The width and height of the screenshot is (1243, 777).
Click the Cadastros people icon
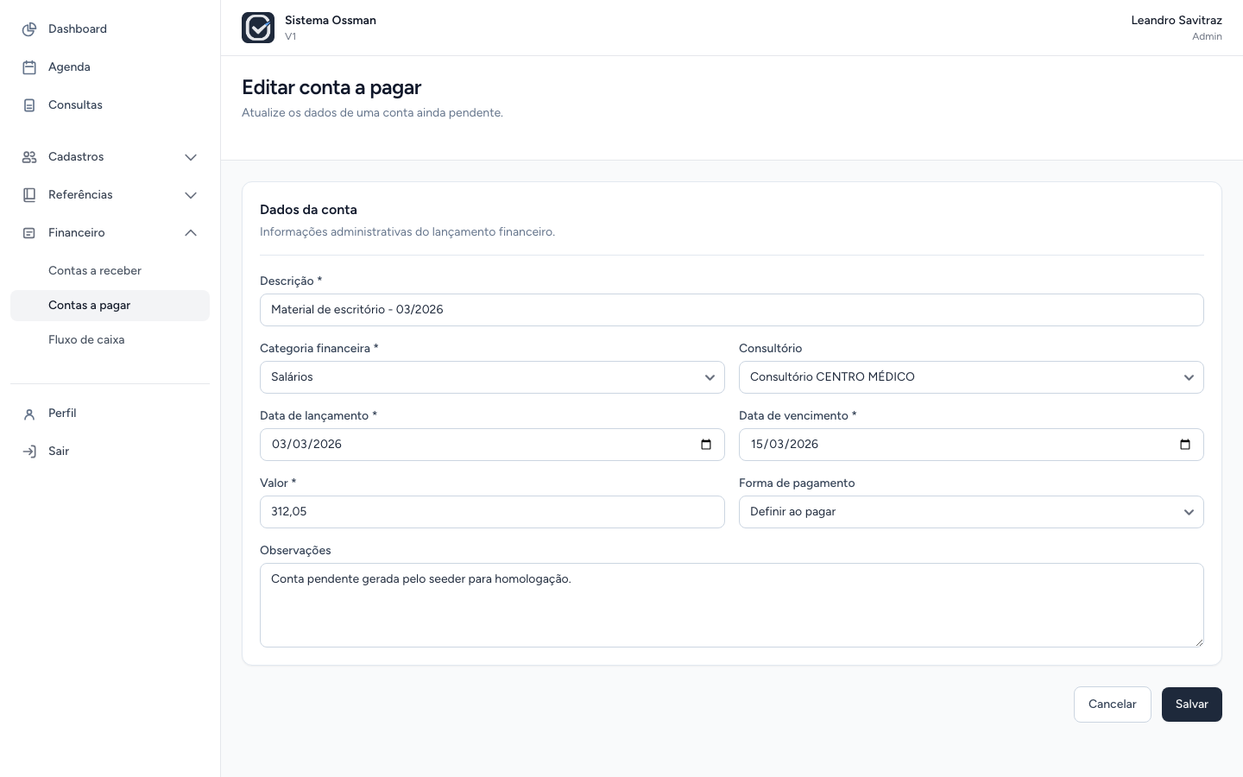(x=29, y=157)
